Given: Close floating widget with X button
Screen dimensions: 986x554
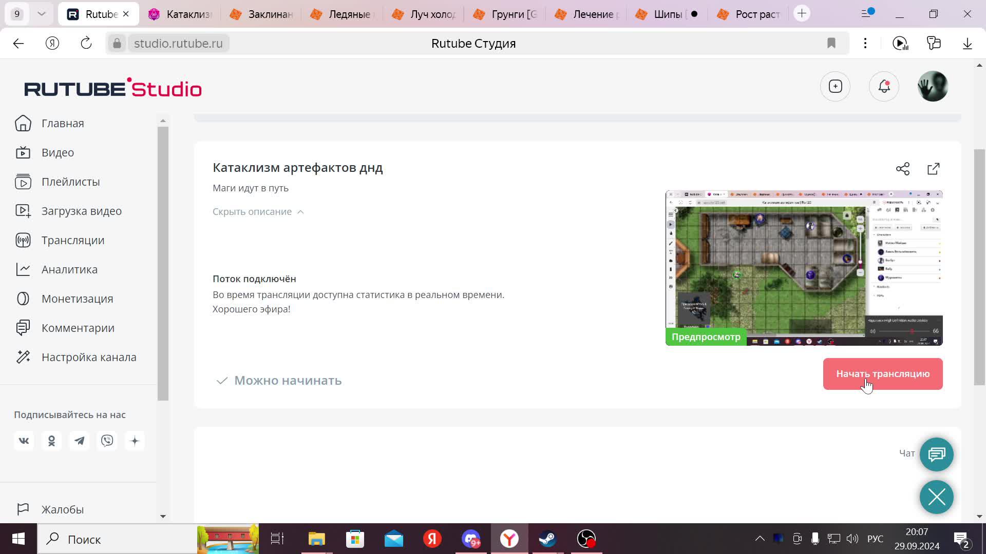Looking at the screenshot, I should pyautogui.click(x=936, y=497).
